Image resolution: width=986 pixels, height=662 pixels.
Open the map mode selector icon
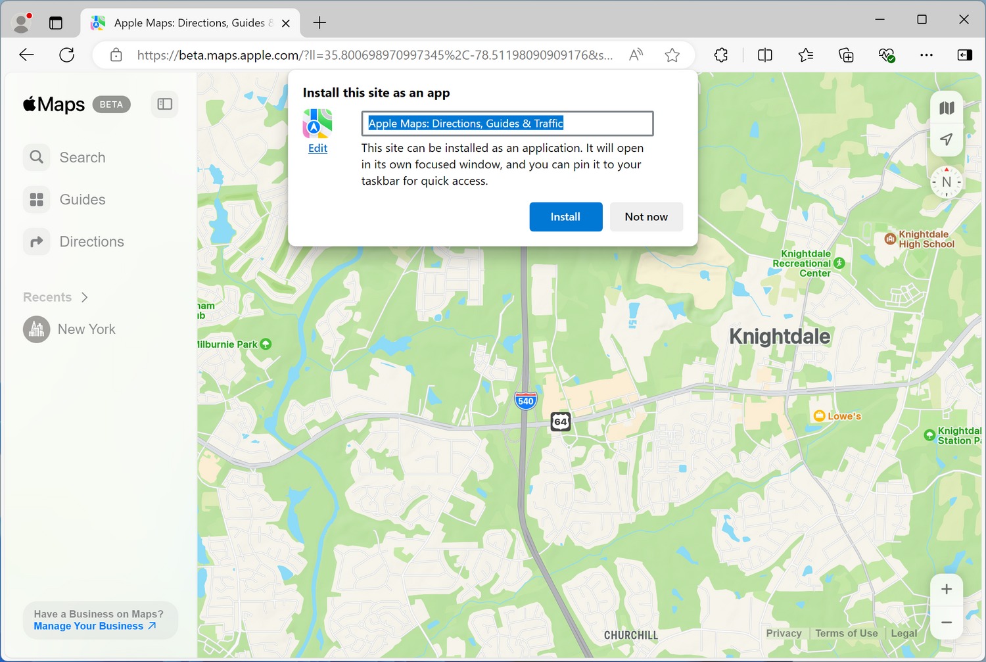click(x=947, y=108)
